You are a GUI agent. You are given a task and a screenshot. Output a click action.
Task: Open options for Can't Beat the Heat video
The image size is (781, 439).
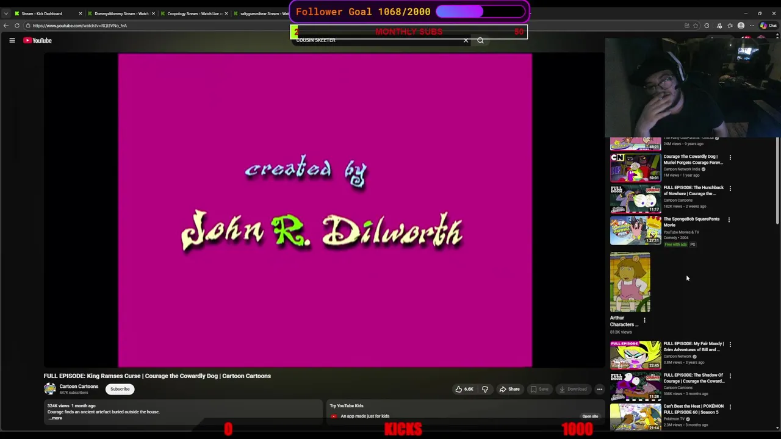[x=730, y=407]
